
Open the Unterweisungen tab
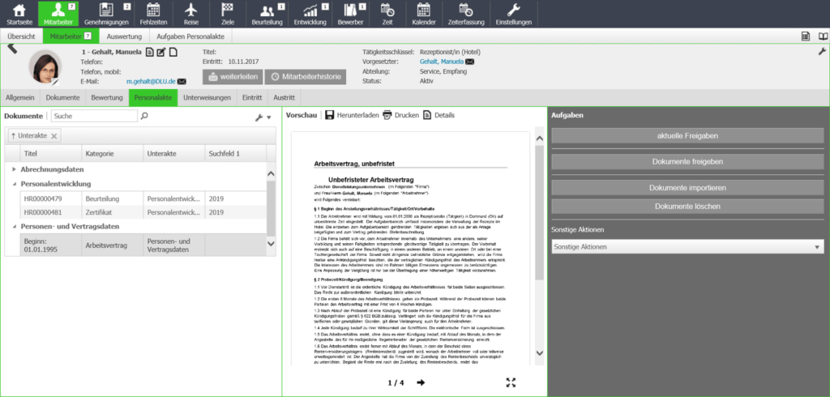207,97
